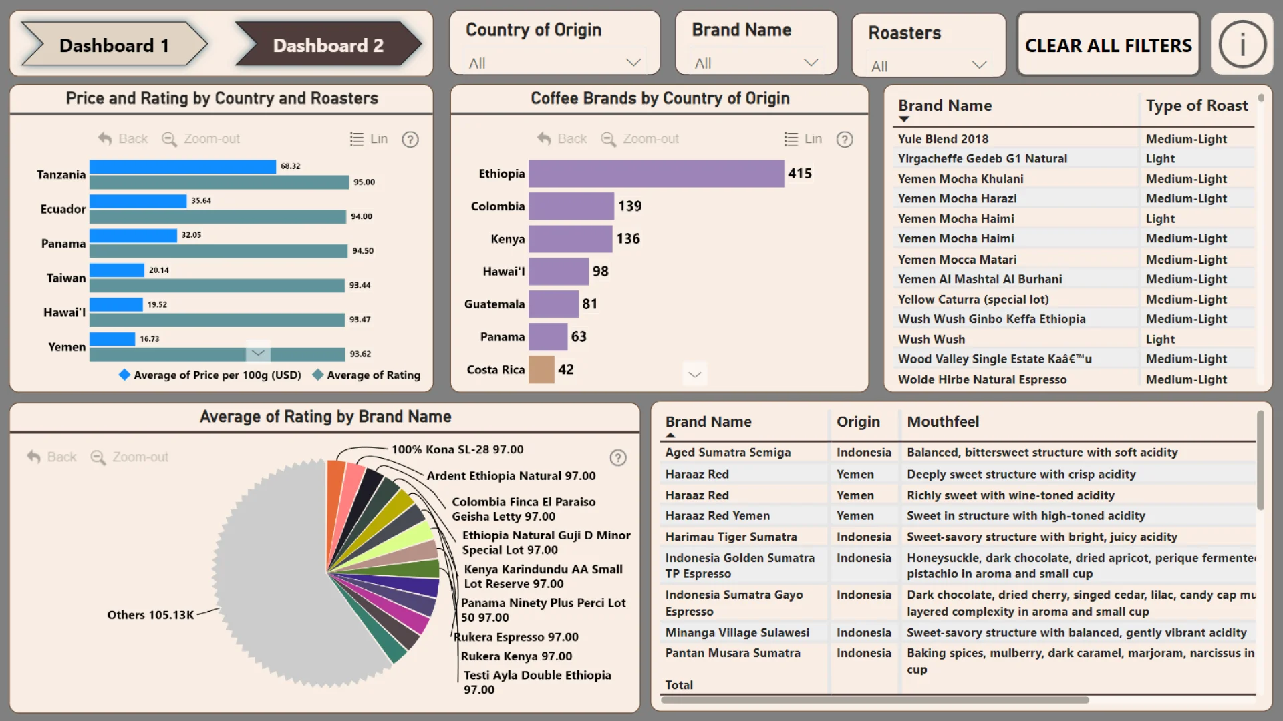Select Hawai'I bar with 98 brands
This screenshot has width=1283, height=721.
(559, 272)
